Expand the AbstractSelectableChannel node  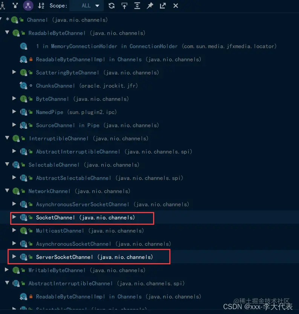point(14,177)
